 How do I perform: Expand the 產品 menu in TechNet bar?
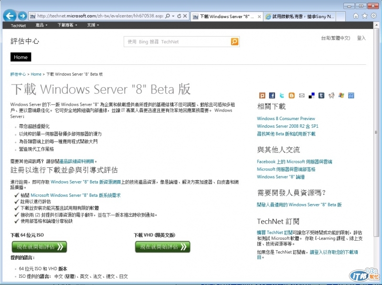tap(42, 25)
